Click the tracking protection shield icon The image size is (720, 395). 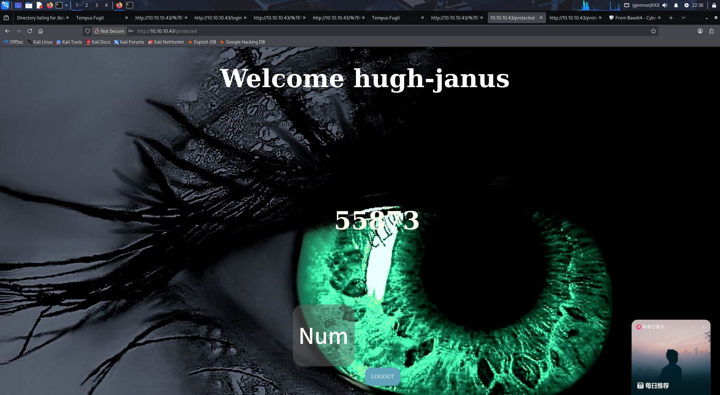click(88, 31)
